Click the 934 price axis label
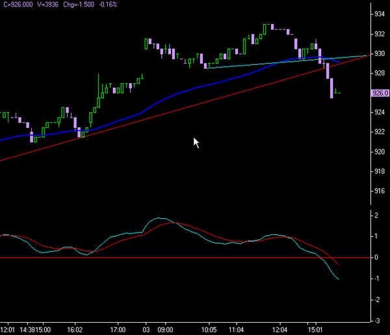This screenshot has width=390, height=335. (x=380, y=14)
